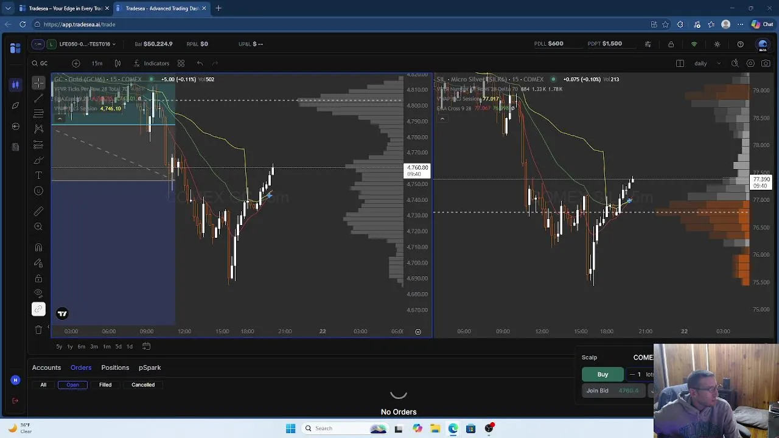
Task: Select the Text annotation tool
Action: (x=38, y=175)
